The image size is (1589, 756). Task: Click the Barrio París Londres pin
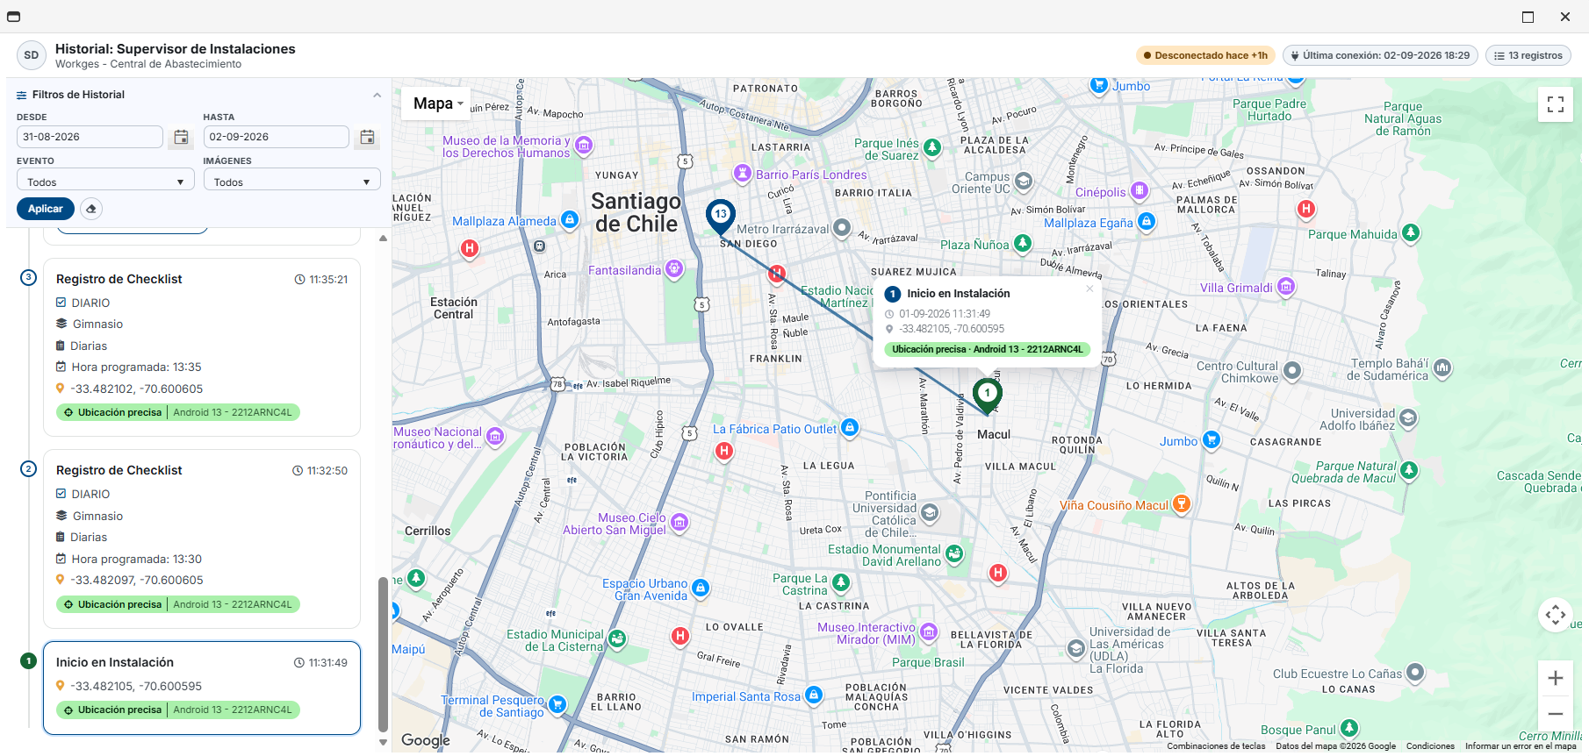point(743,173)
